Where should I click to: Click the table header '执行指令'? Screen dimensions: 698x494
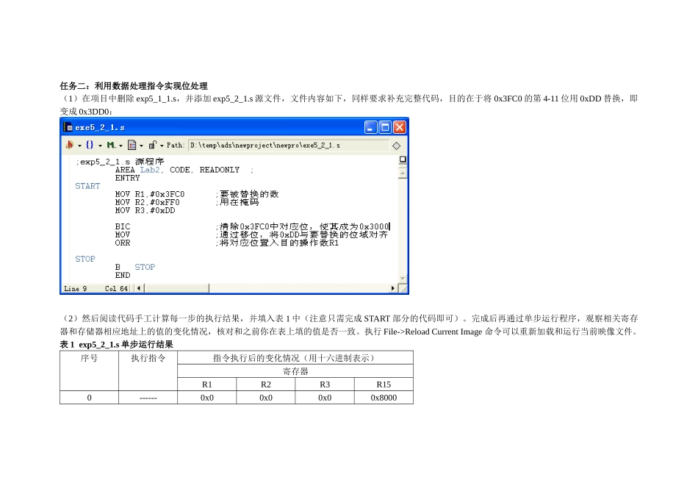pyautogui.click(x=148, y=358)
